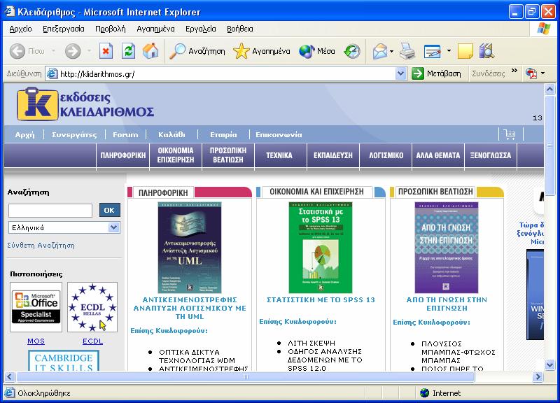
Task: Click the vertical scrollbar down arrow
Action: (550, 365)
